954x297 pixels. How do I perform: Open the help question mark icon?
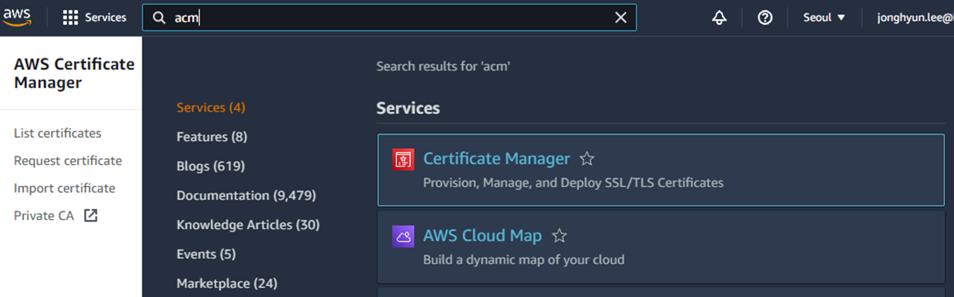click(765, 18)
